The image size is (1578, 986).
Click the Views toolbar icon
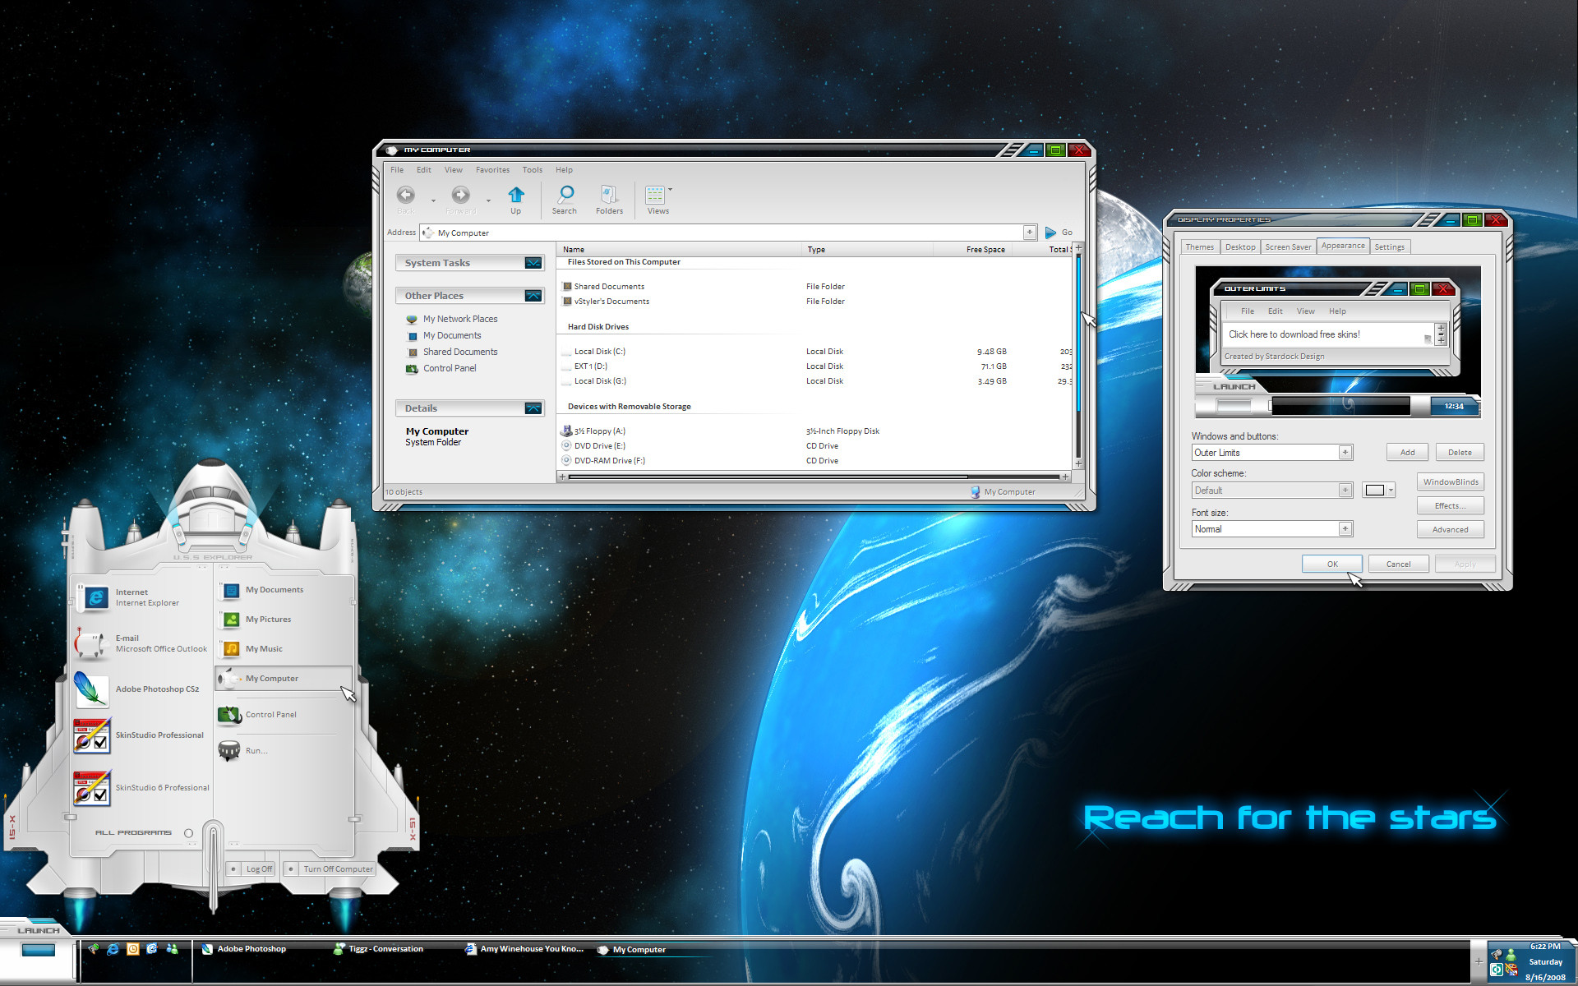point(655,195)
